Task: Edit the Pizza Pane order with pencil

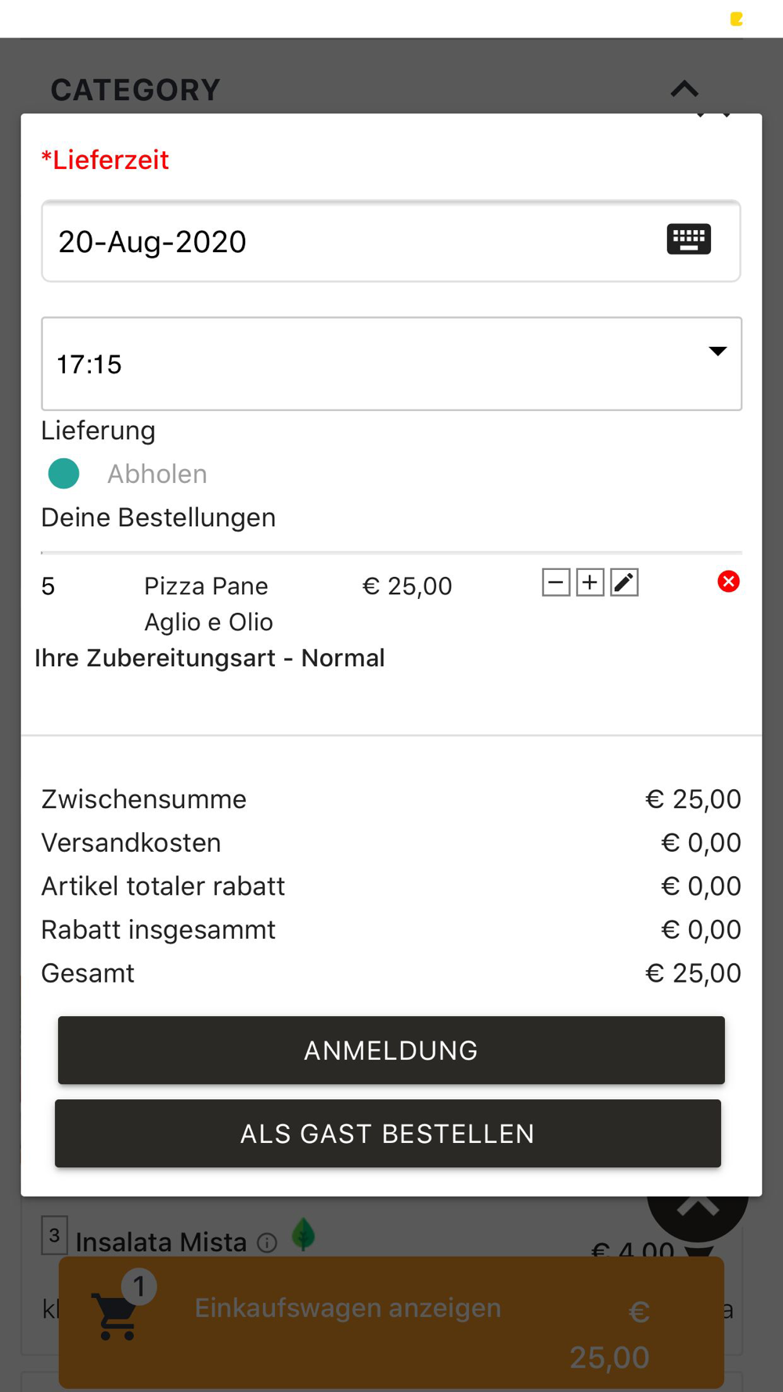Action: click(x=624, y=582)
